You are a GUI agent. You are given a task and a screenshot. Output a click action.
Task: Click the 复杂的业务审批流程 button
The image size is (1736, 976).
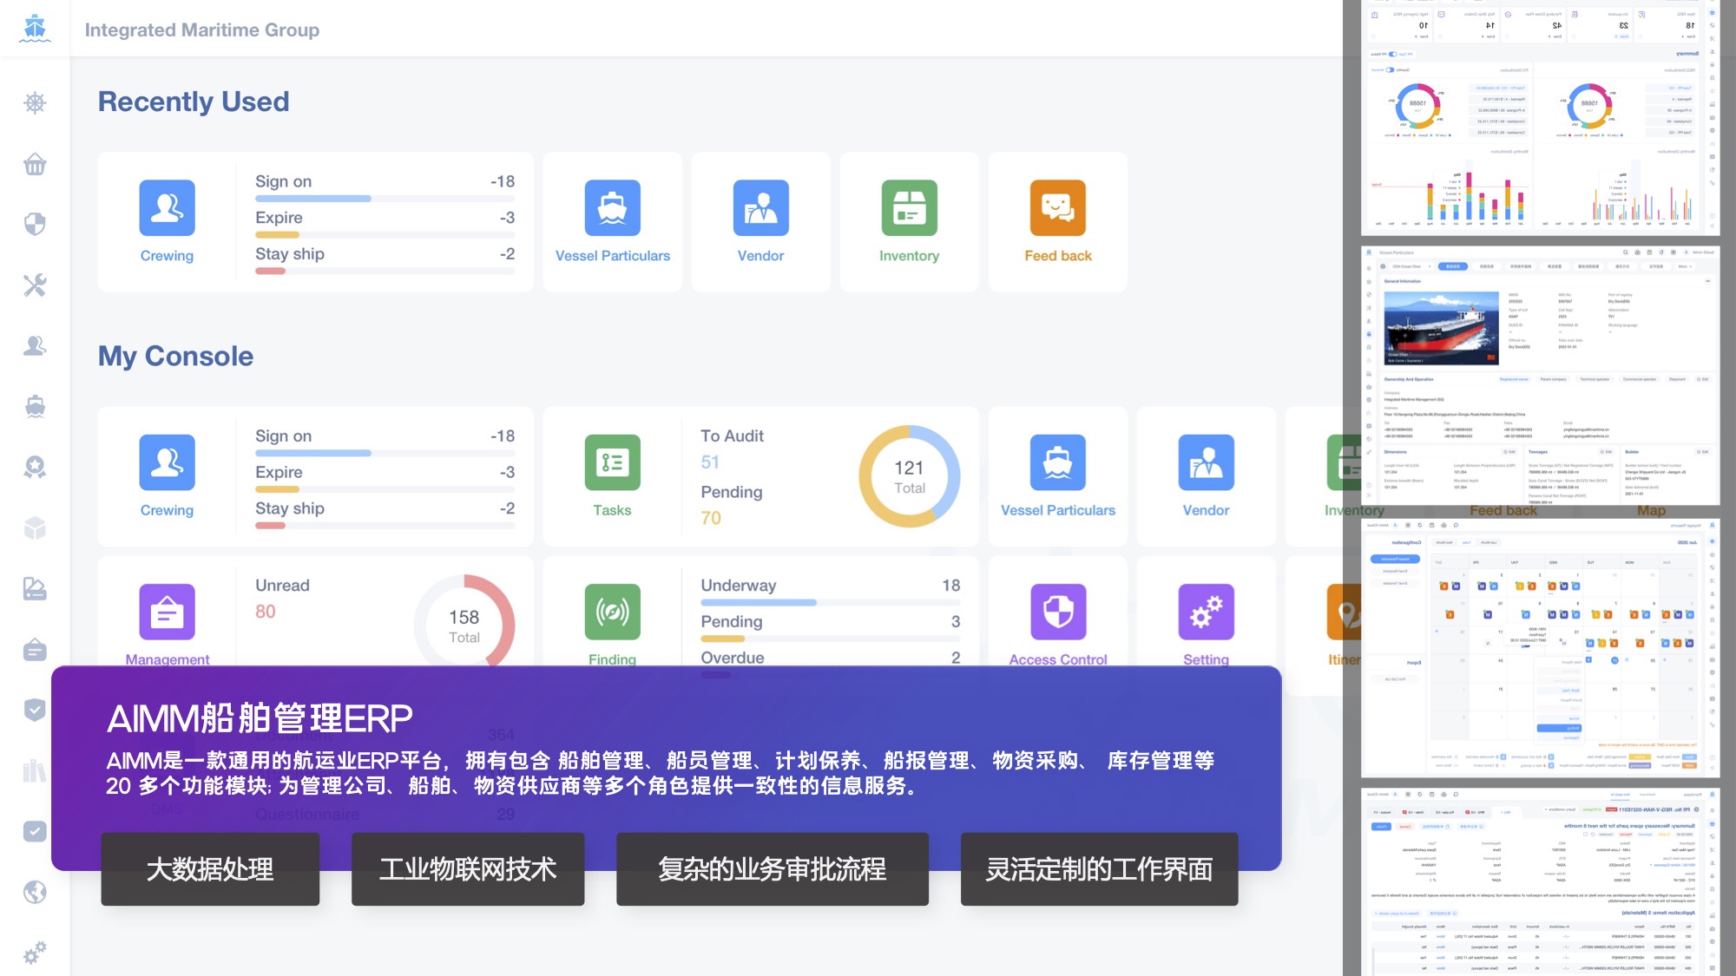(773, 869)
